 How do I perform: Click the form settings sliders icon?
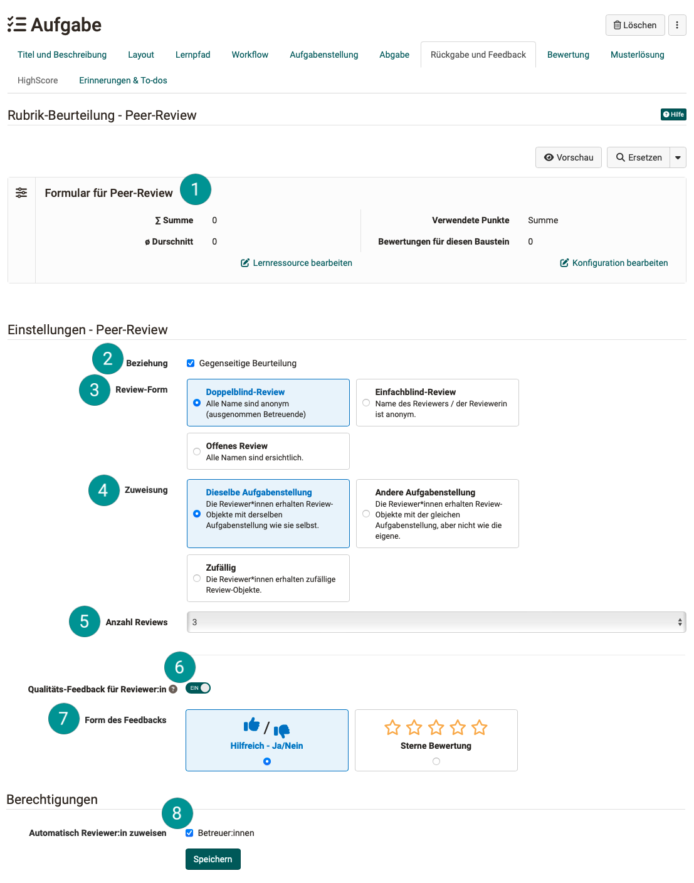[21, 193]
